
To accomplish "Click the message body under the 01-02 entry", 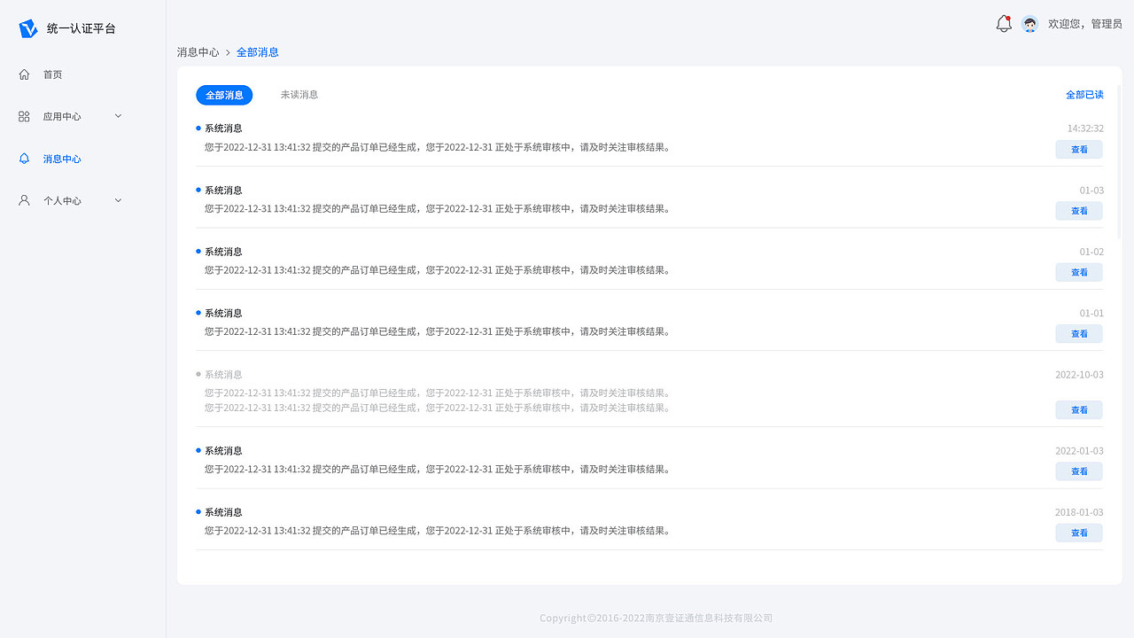I will click(437, 270).
